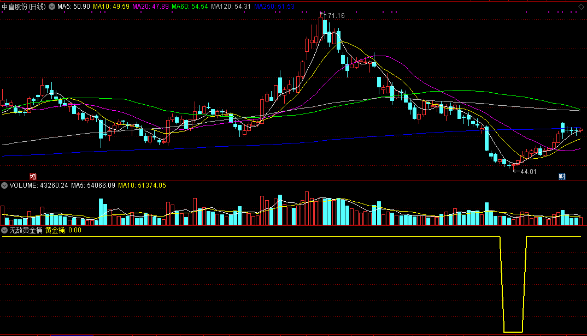This screenshot has height=336, width=587.
Task: Click the blue 财 marker icon
Action: (x=562, y=176)
